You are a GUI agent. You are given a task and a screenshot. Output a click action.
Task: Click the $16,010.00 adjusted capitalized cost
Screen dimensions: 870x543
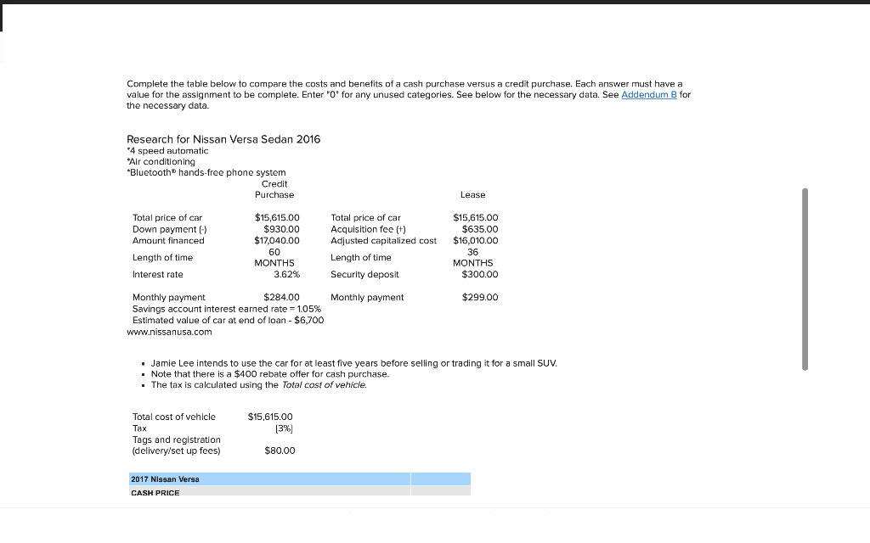click(476, 240)
